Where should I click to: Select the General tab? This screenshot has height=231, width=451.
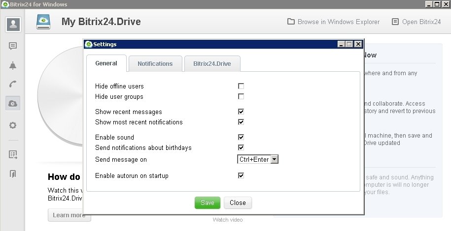pyautogui.click(x=106, y=63)
